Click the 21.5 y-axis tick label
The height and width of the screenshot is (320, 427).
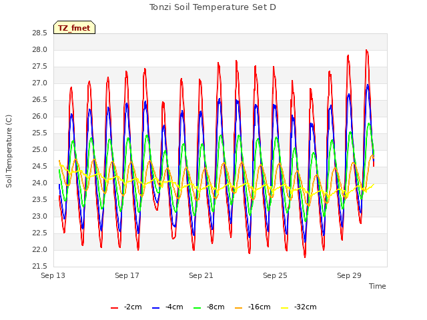pos(40,267)
